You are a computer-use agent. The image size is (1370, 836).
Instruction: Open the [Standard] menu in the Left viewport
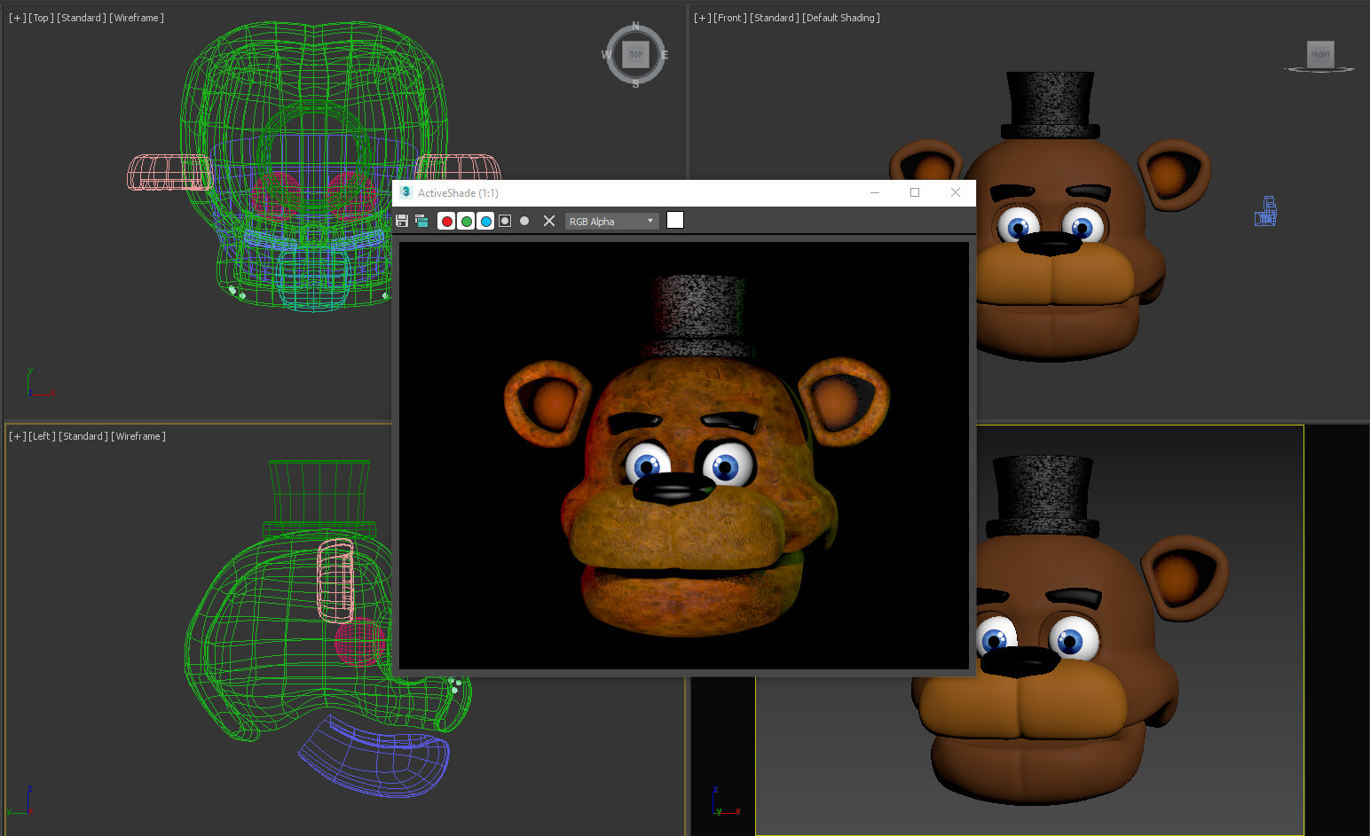tap(83, 436)
